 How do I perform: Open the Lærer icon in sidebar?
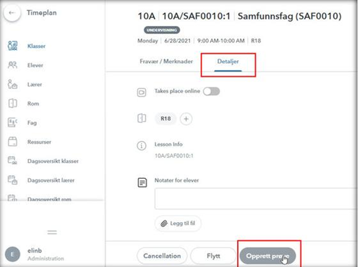coord(12,84)
